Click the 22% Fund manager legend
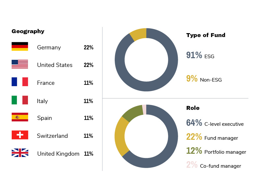 point(212,137)
